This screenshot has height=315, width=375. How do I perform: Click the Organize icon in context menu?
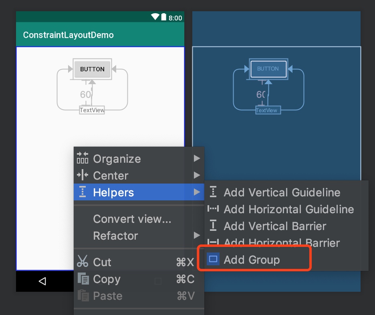(x=83, y=158)
